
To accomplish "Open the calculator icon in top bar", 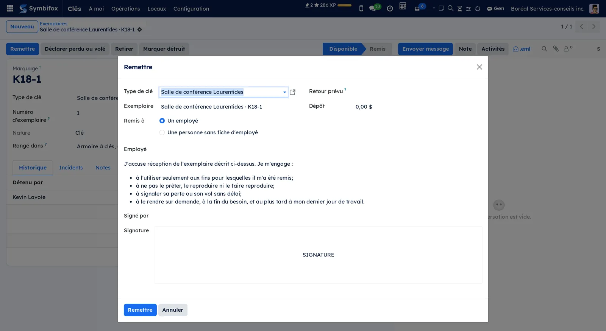I will pos(403,6).
